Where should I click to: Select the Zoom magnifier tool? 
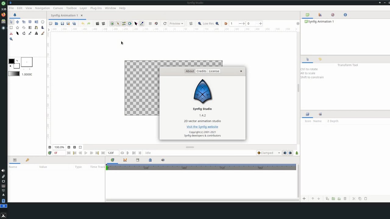11,39
